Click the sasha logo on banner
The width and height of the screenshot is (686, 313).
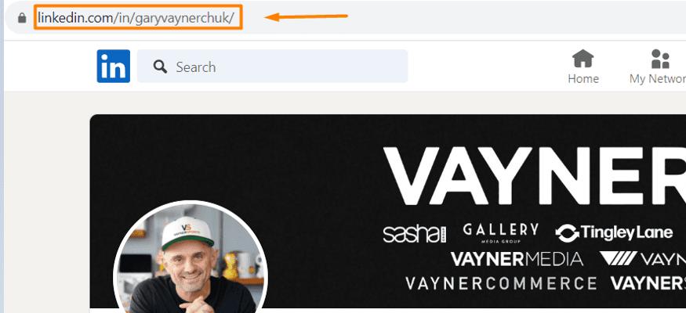(414, 234)
